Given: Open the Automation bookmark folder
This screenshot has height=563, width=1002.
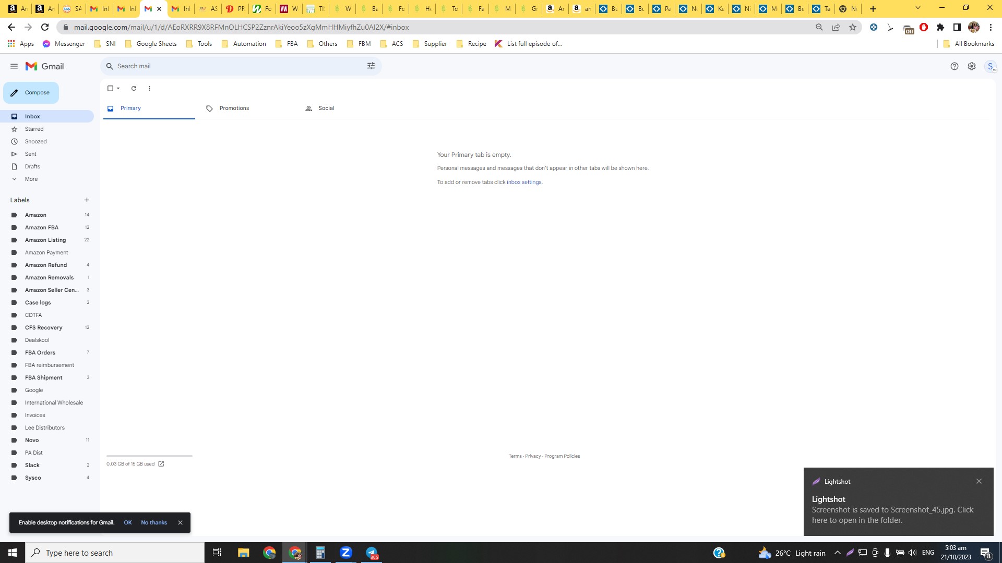Looking at the screenshot, I should tap(244, 44).
